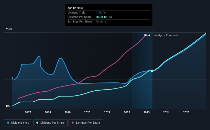The width and height of the screenshot is (210, 130).
Task: Click the 2023 x-axis label
Action: tap(147, 112)
